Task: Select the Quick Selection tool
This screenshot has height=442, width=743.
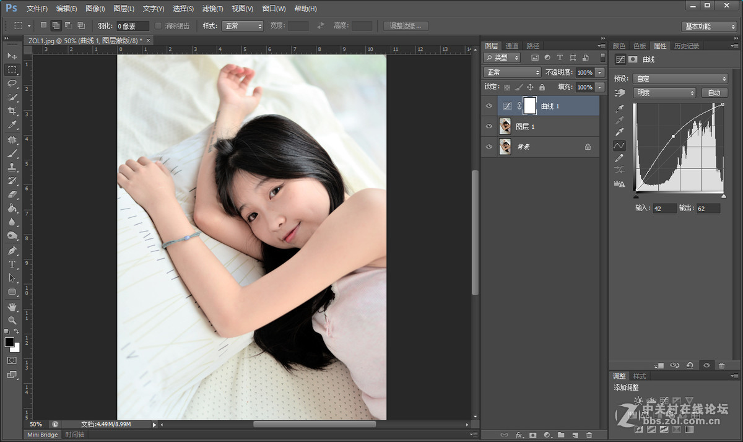Action: pos(12,97)
